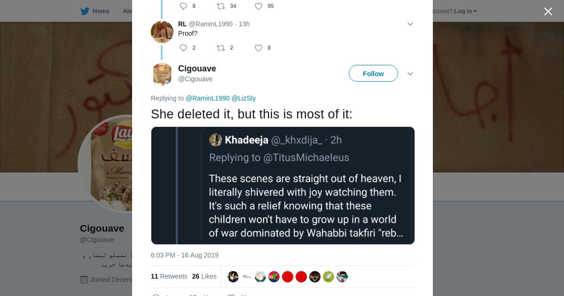Screen dimensions: 564x296
Task: Click the Twitter bird Home icon
Action: [x=85, y=11]
